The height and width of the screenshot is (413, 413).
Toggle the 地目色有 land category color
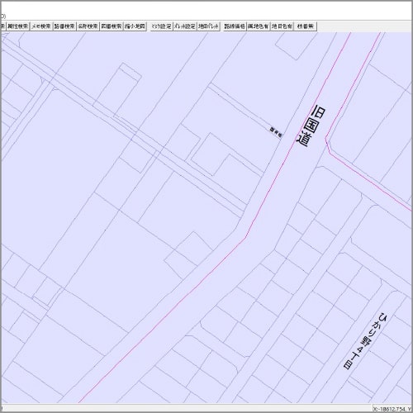pyautogui.click(x=282, y=26)
